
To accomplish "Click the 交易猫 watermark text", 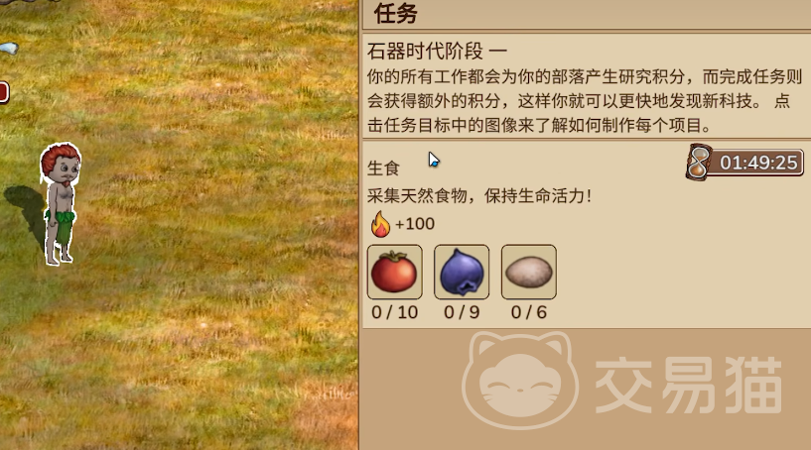I will click(689, 385).
